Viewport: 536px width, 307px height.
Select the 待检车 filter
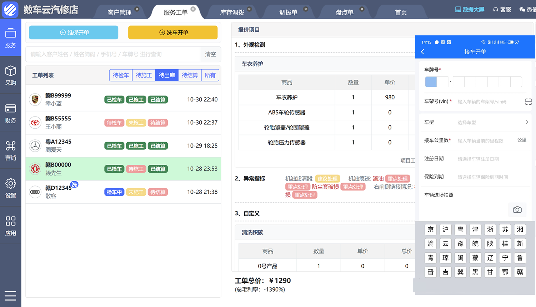click(121, 75)
